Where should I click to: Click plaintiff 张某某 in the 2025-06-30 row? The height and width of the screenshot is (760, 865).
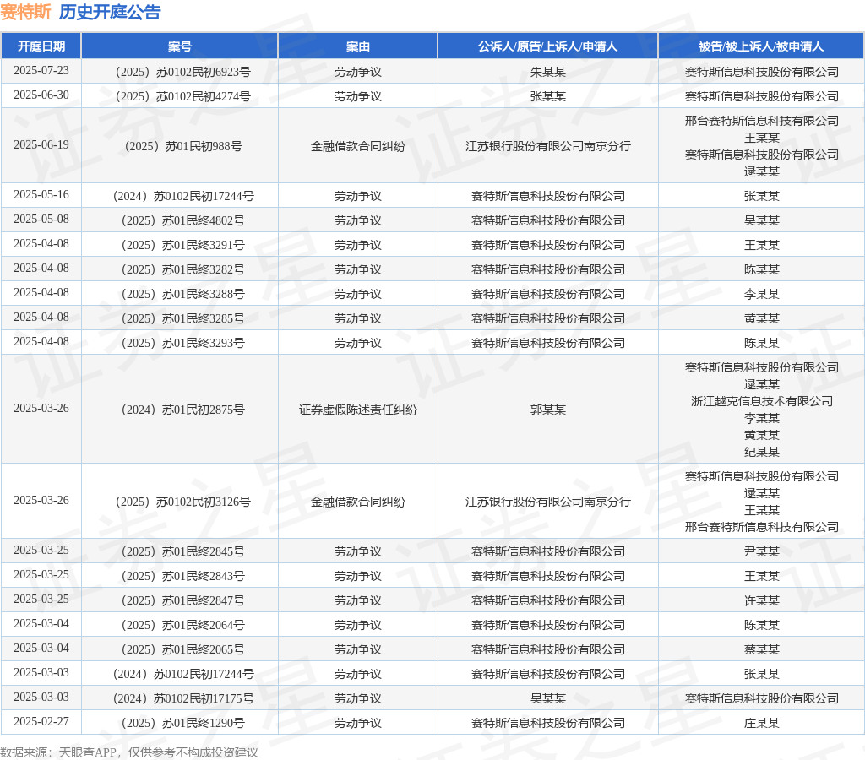547,96
